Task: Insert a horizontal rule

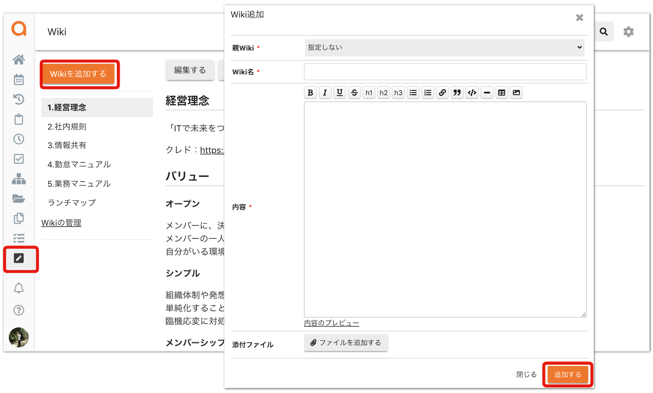Action: 487,93
